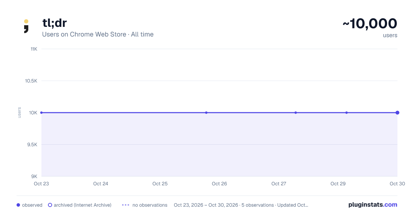Click the Oct 29 x-axis label
414x217 pixels.
click(x=338, y=184)
